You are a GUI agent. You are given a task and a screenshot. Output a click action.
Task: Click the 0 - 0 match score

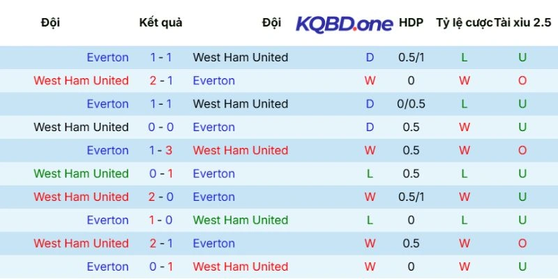pos(161,127)
